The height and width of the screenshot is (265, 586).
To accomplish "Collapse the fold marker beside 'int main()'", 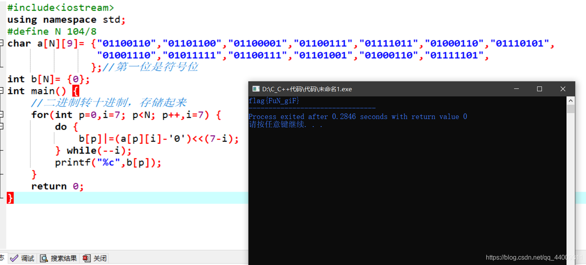I will pos(2,90).
